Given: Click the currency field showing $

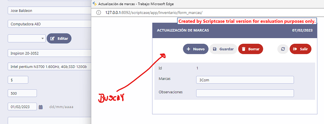Looking at the screenshot, I should 18,80.
